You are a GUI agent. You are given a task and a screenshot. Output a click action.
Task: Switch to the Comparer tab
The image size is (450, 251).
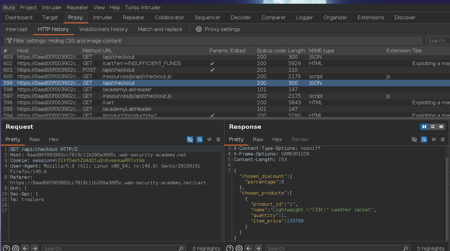coord(273,17)
